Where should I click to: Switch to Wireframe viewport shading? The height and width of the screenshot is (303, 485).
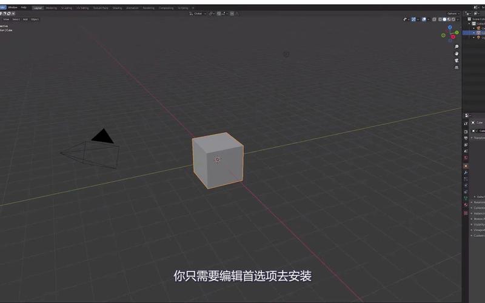coord(440,19)
